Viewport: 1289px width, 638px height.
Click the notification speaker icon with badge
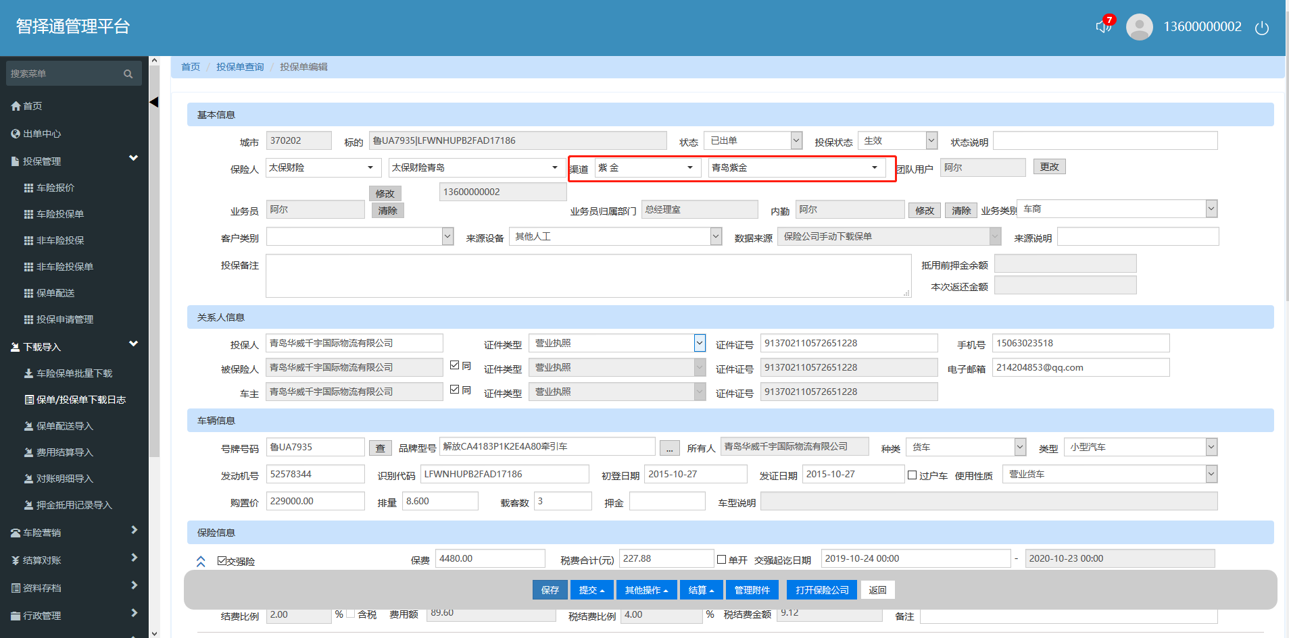[1103, 26]
